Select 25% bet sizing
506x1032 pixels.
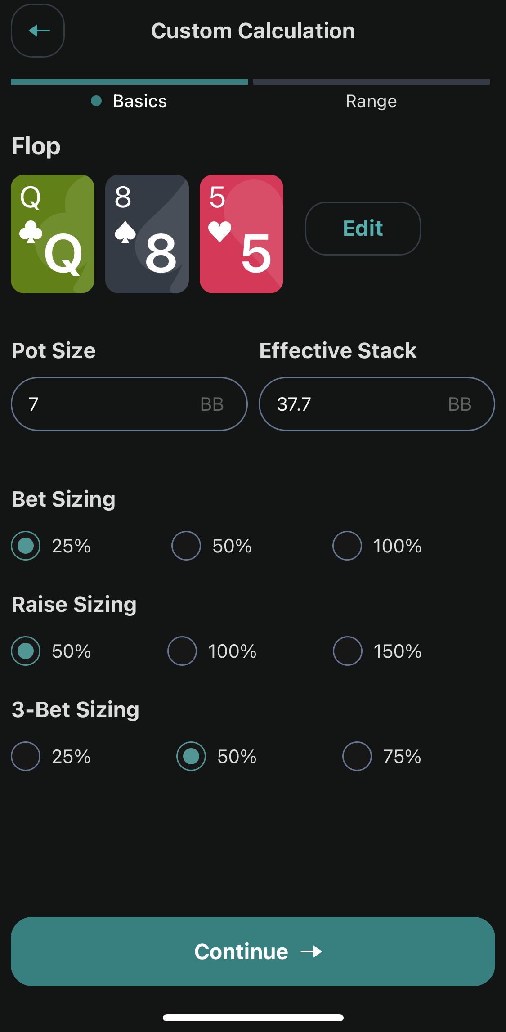click(x=26, y=546)
